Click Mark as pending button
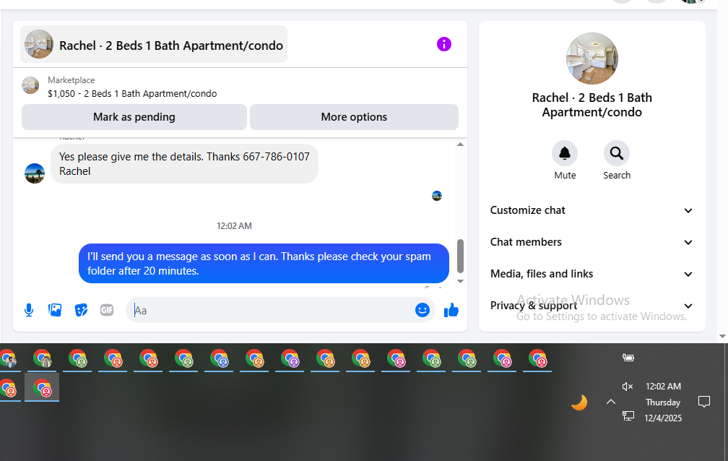The width and height of the screenshot is (728, 461). point(134,117)
